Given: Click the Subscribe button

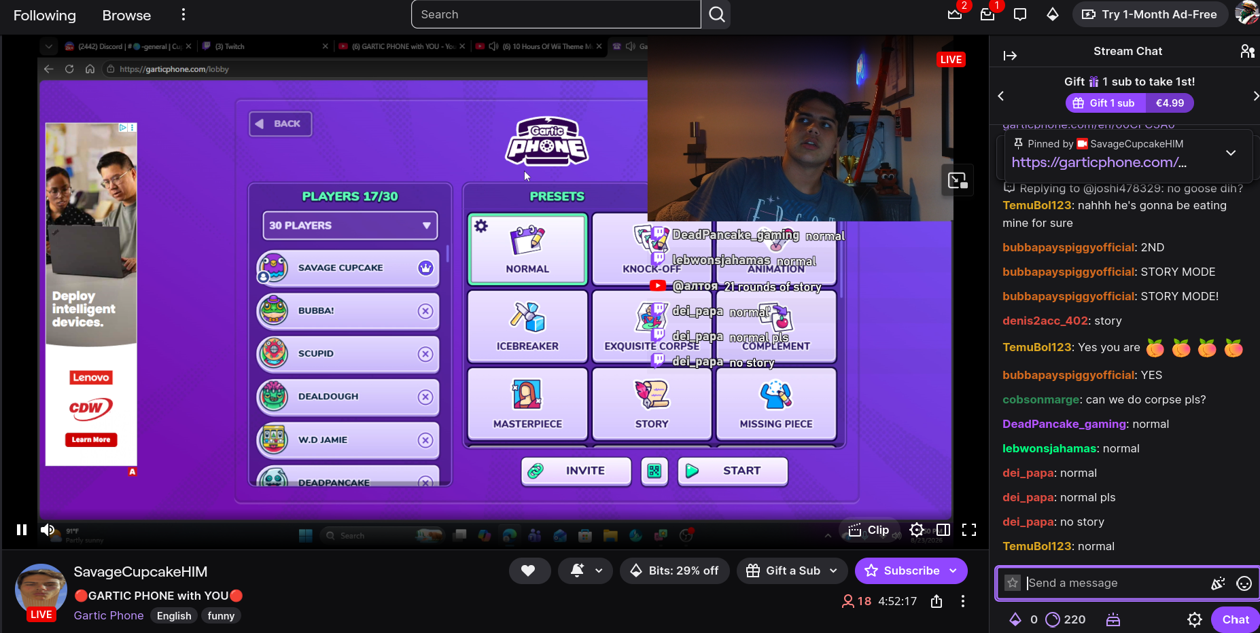Looking at the screenshot, I should click(x=902, y=571).
